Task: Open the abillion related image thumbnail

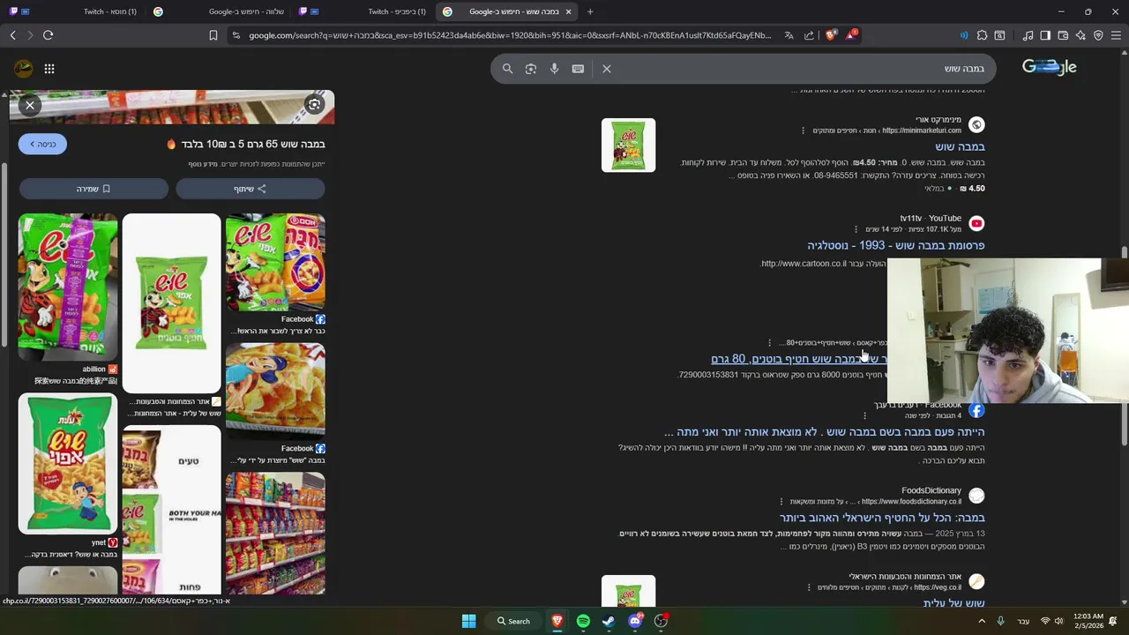Action: point(68,287)
